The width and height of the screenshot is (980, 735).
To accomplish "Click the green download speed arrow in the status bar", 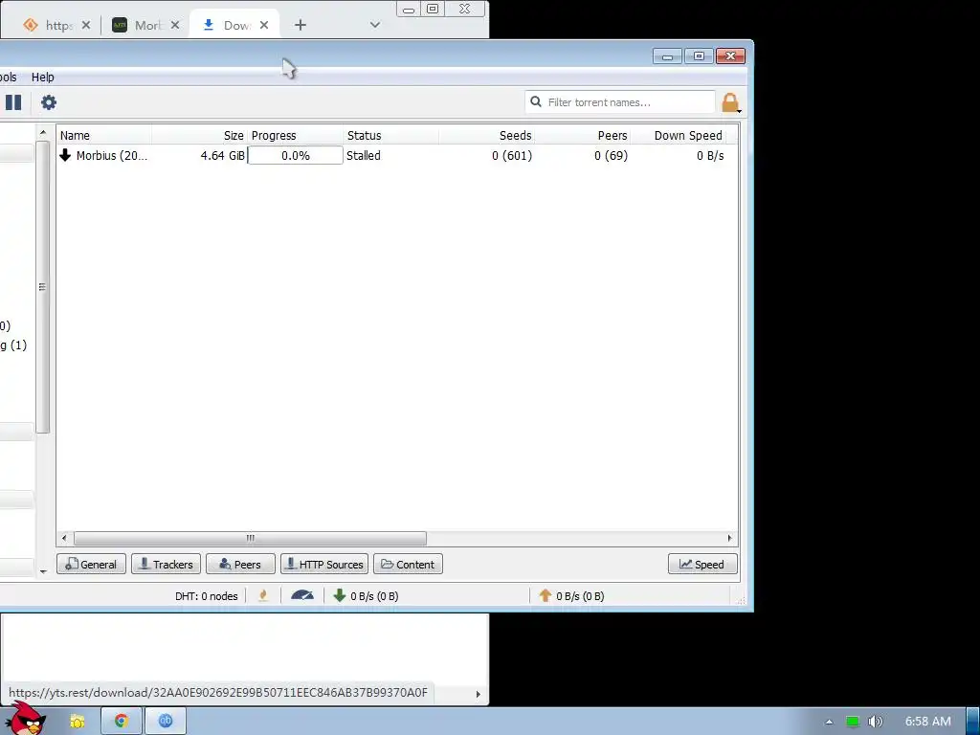I will pos(340,595).
